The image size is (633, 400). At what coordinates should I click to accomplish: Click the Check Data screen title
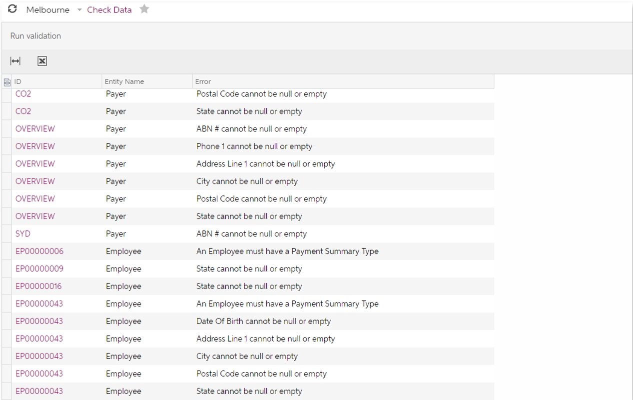coord(109,9)
